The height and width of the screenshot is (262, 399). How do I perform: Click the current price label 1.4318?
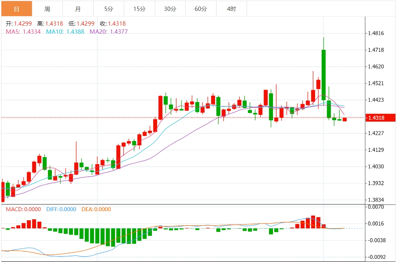coord(380,118)
